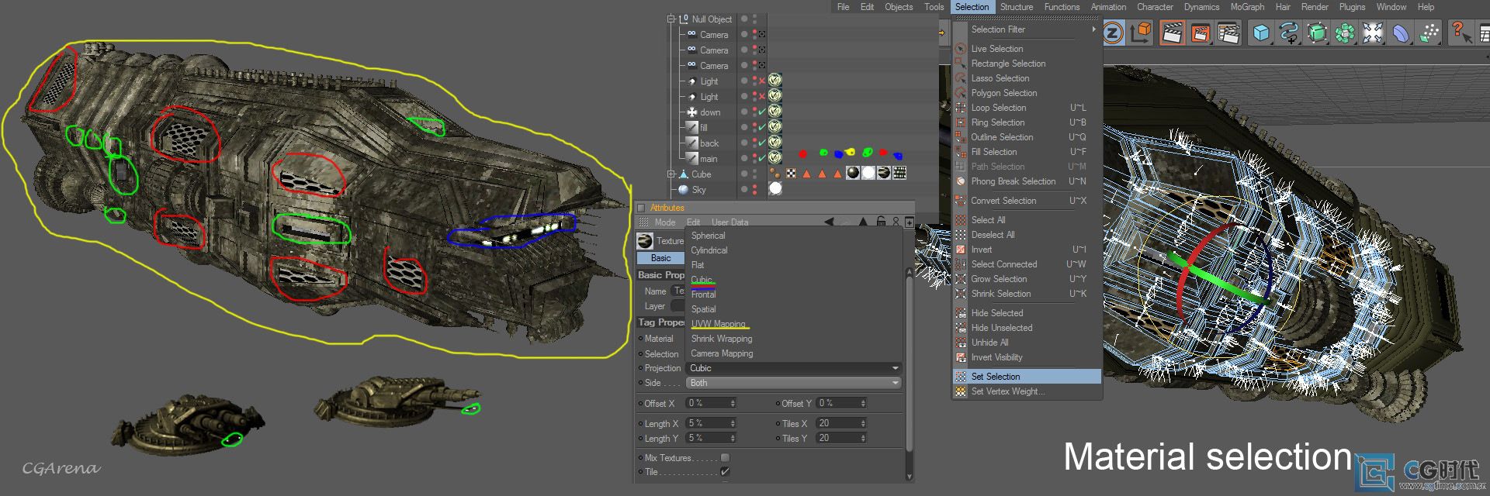Toggle the green enable checkmark for down
Viewport: 1490px width, 496px height.
tap(762, 112)
